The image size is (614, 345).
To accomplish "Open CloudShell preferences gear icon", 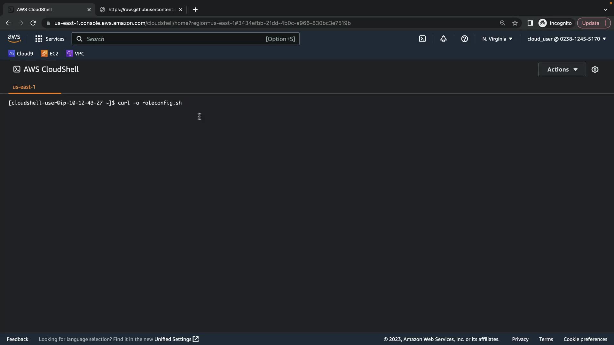I will pyautogui.click(x=595, y=69).
